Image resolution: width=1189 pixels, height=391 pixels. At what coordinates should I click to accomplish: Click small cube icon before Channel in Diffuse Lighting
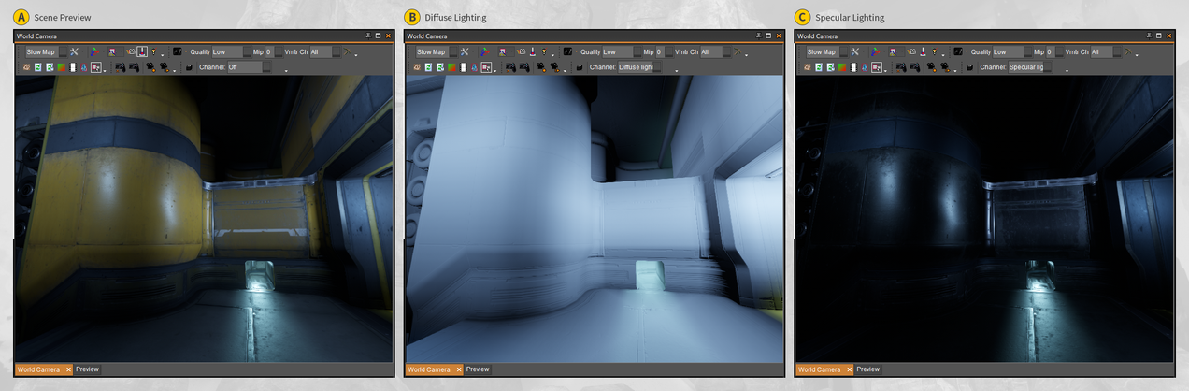tap(580, 67)
